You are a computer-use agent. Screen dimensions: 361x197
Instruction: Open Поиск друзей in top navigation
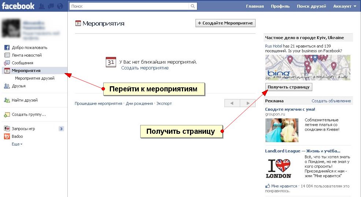(x=311, y=6)
